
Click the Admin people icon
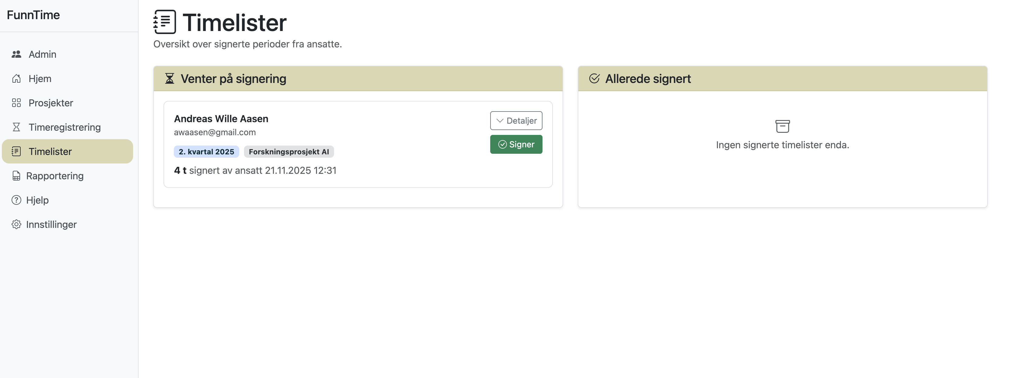click(x=16, y=54)
